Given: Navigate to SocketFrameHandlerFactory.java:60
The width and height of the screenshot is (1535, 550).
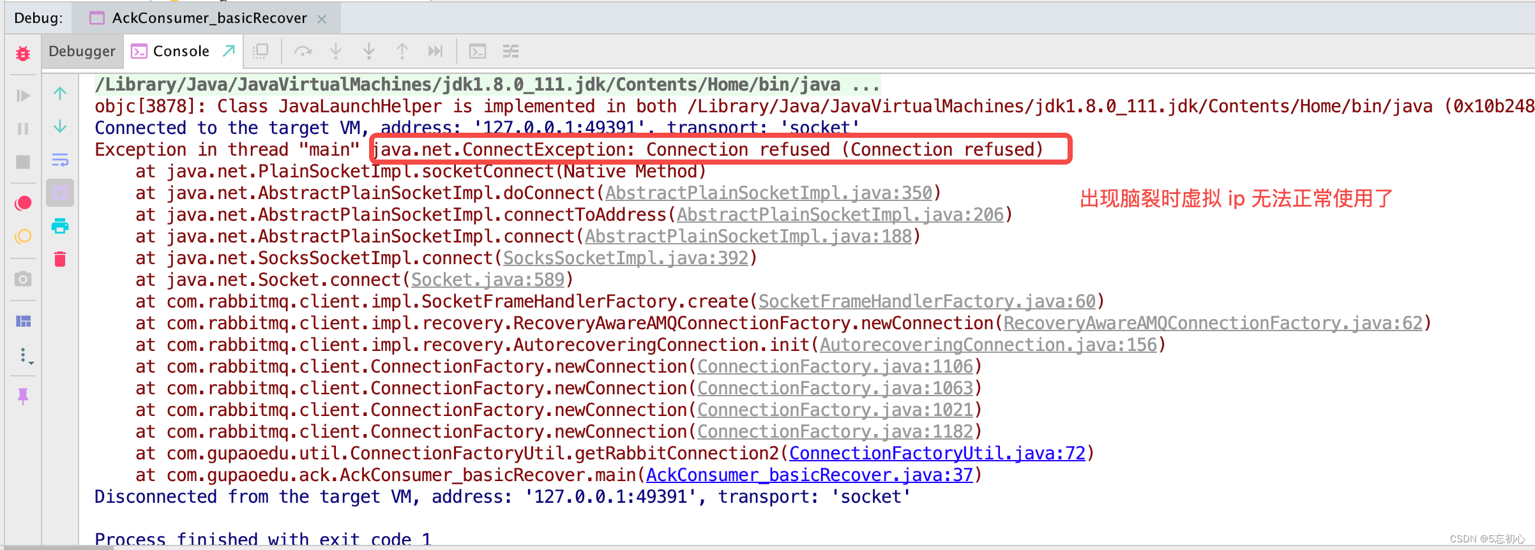Looking at the screenshot, I should [927, 301].
